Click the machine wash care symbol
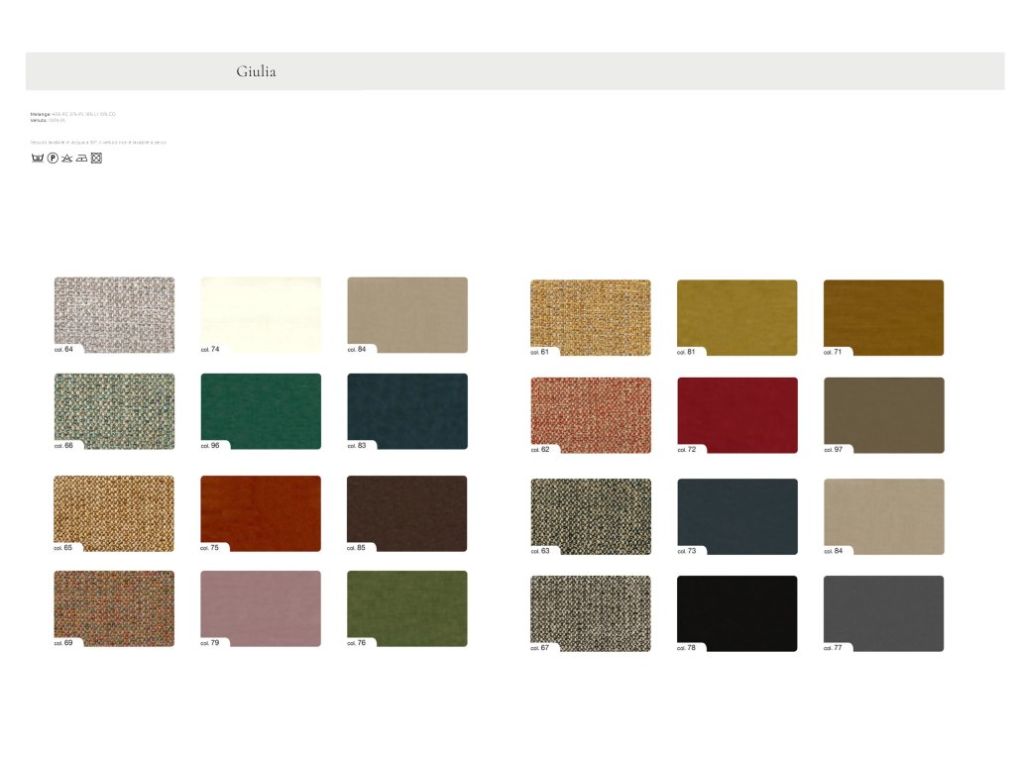 click(37, 158)
